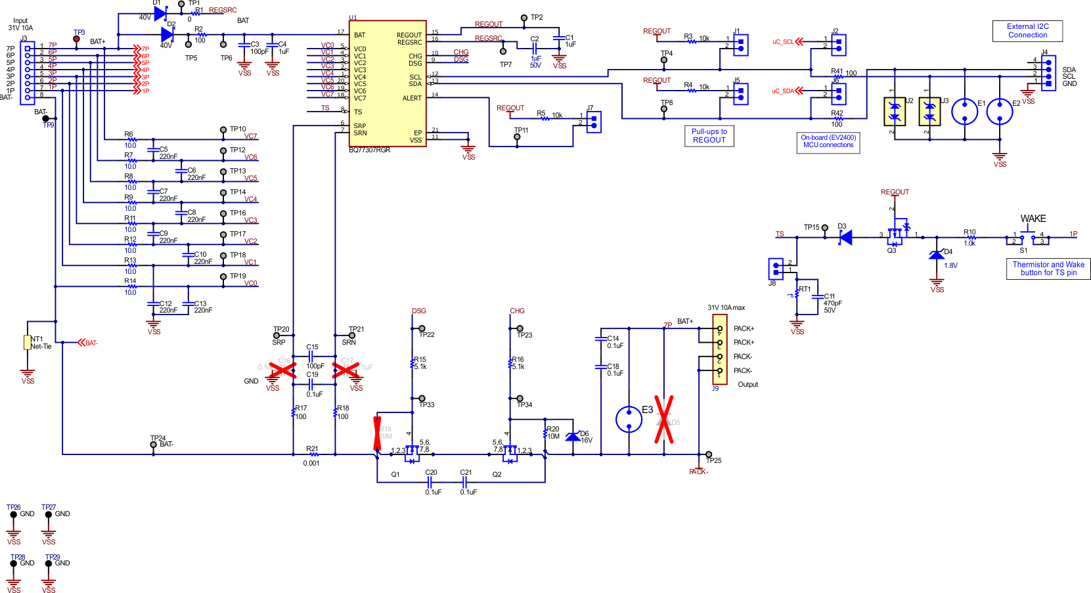Click spark gap E3 symbol
This screenshot has width=1091, height=593.
(x=629, y=419)
